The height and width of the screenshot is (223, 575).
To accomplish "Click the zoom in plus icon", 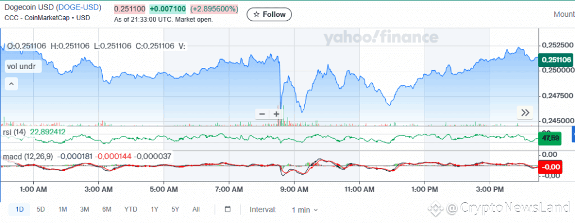I will [x=276, y=114].
